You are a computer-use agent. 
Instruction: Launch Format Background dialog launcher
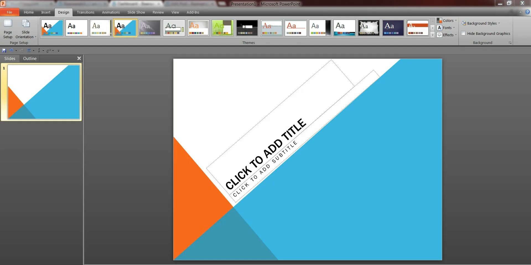[510, 43]
